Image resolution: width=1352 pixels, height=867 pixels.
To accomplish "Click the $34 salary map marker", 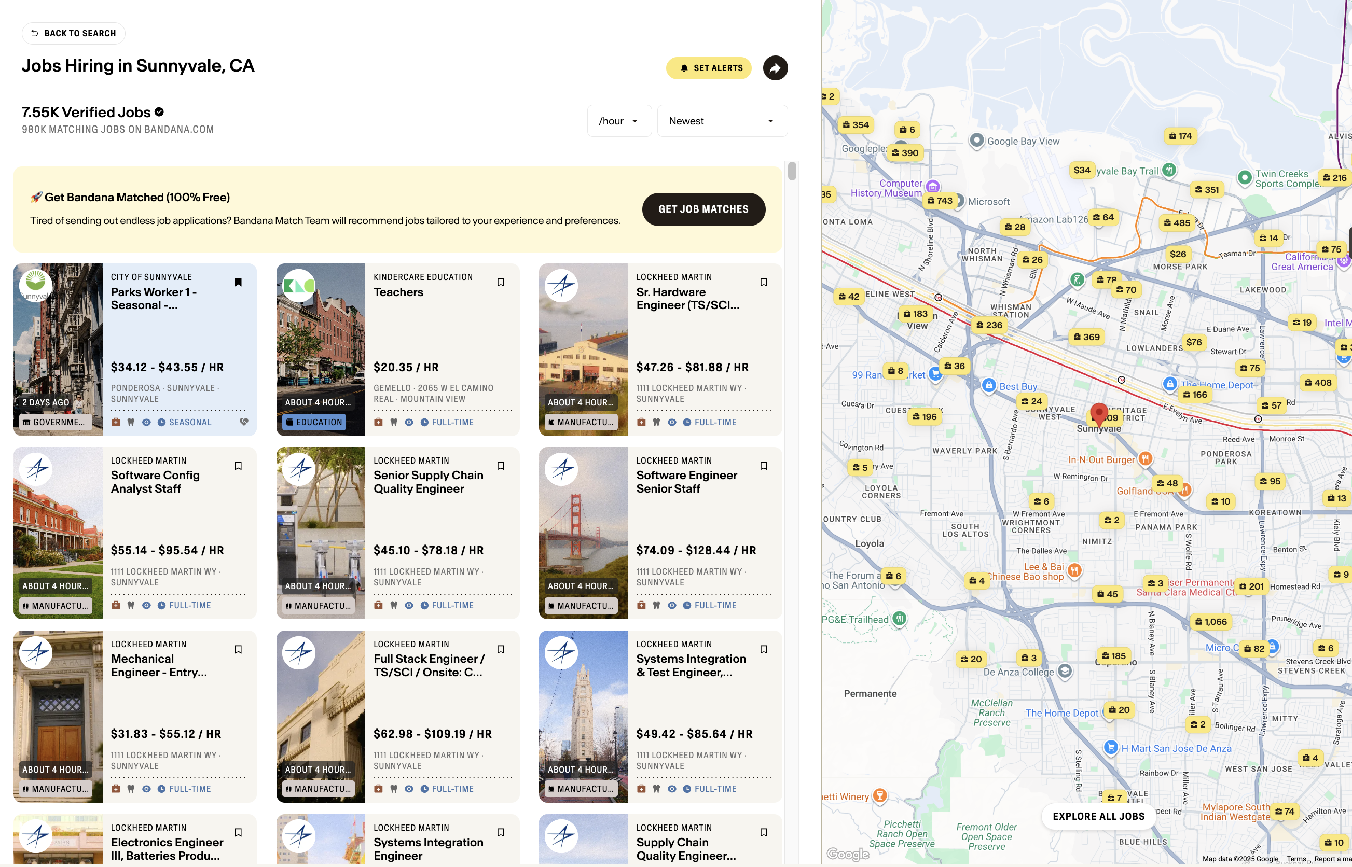I will click(1082, 170).
